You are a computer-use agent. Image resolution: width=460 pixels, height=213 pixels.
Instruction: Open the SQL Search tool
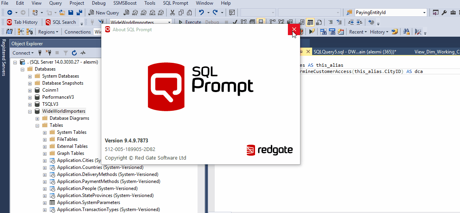point(61,22)
